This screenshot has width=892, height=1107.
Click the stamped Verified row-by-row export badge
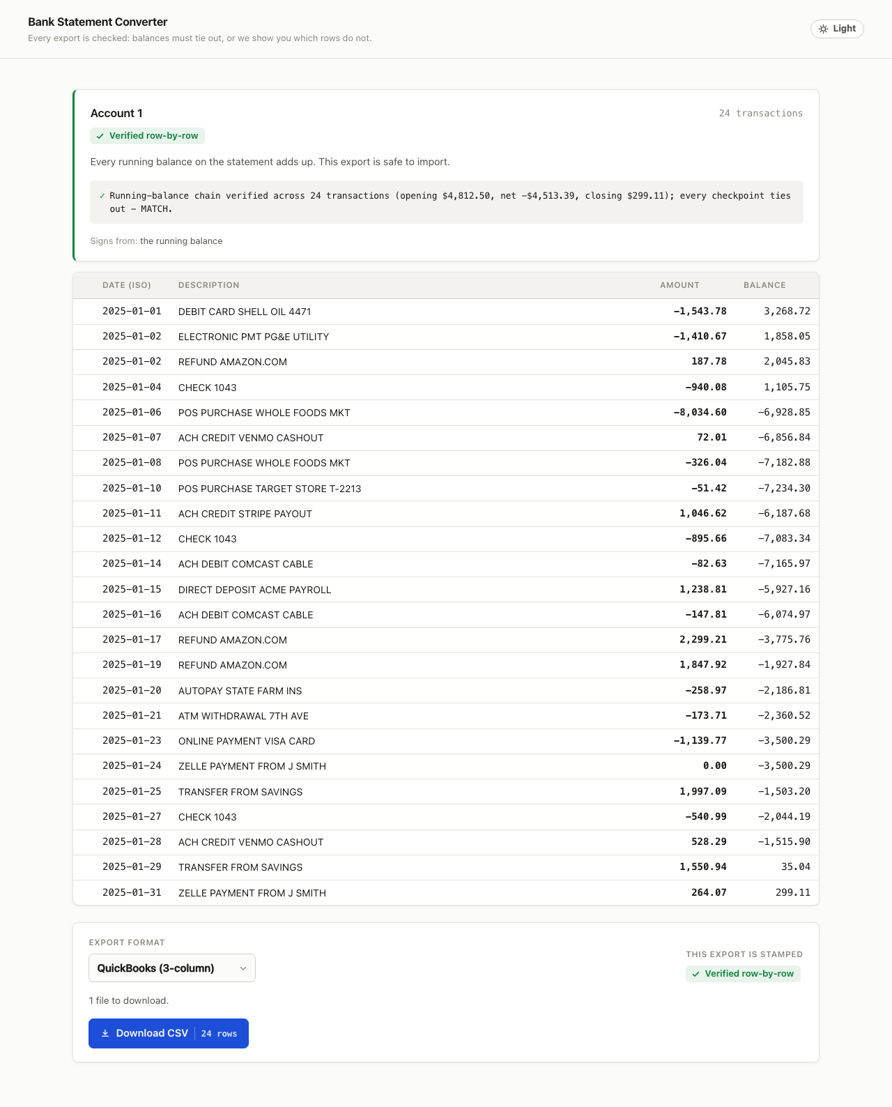pos(743,974)
